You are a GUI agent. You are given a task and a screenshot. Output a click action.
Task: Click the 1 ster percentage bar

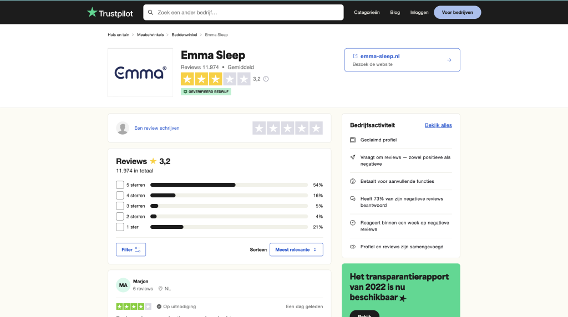(229, 227)
